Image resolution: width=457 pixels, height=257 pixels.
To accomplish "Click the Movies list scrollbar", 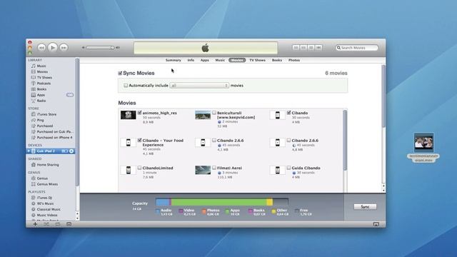I will (345, 140).
